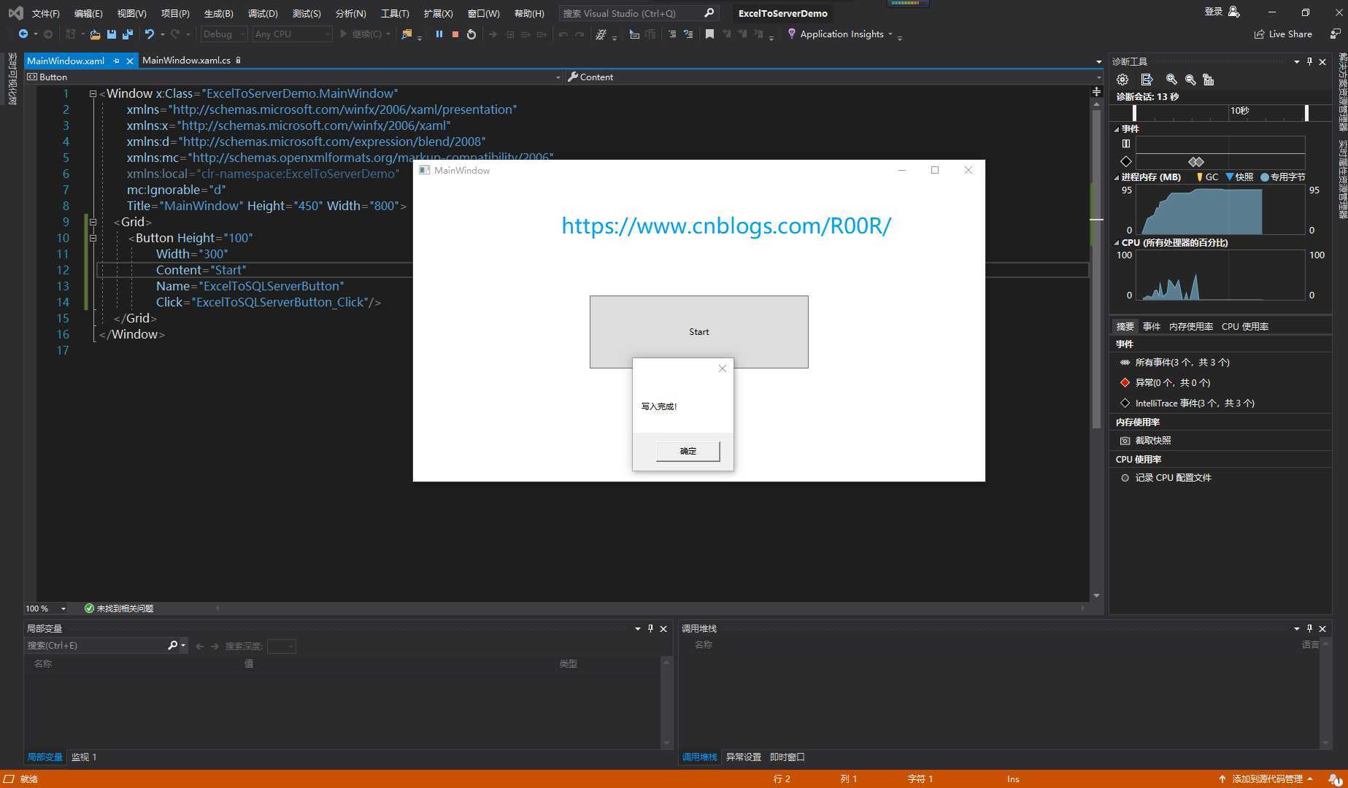
Task: Pause debugging with the break all icon
Action: click(439, 34)
